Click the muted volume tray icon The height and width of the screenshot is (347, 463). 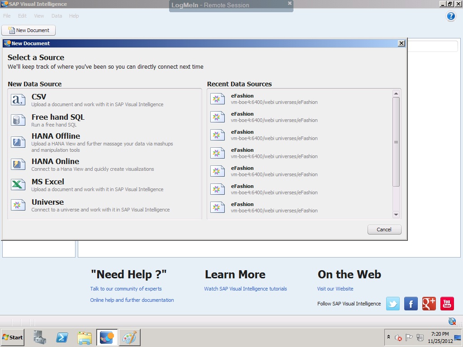point(398,338)
